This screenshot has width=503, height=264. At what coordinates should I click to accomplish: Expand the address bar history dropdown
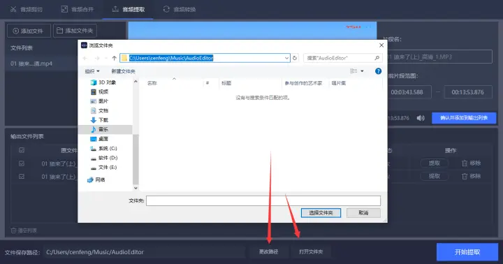click(286, 58)
